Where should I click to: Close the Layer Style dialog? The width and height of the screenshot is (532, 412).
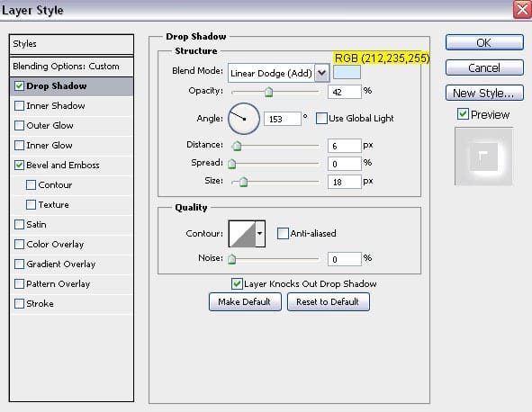[x=522, y=9]
